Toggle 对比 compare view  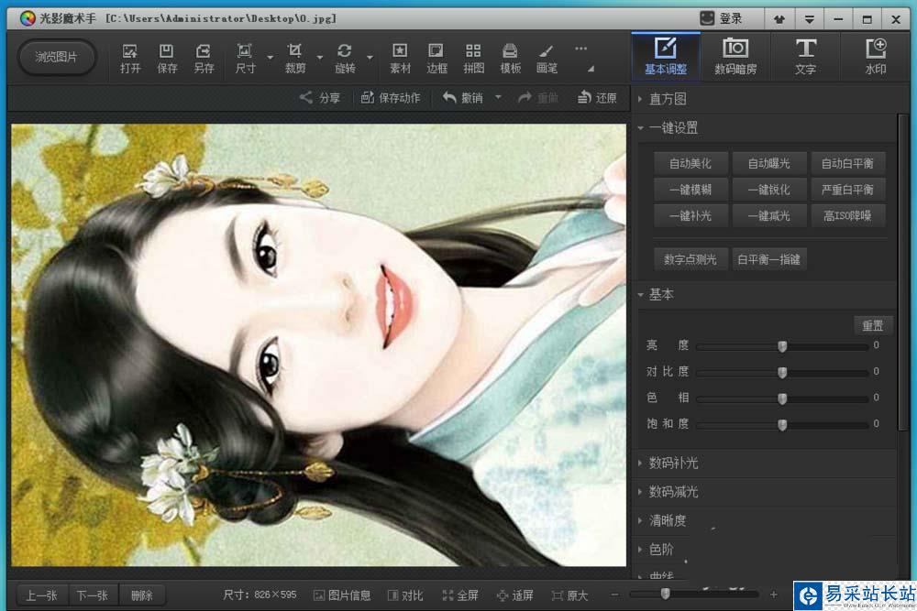coord(405,595)
